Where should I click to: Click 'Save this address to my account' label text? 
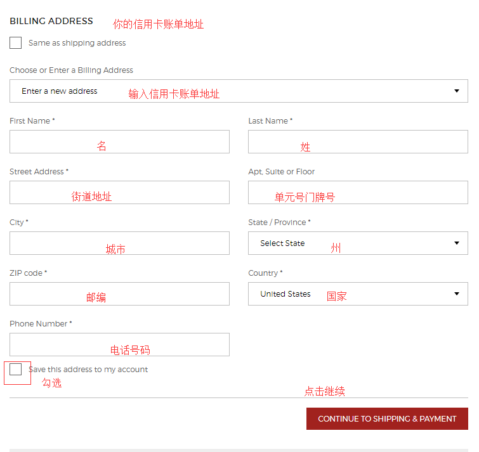[89, 370]
